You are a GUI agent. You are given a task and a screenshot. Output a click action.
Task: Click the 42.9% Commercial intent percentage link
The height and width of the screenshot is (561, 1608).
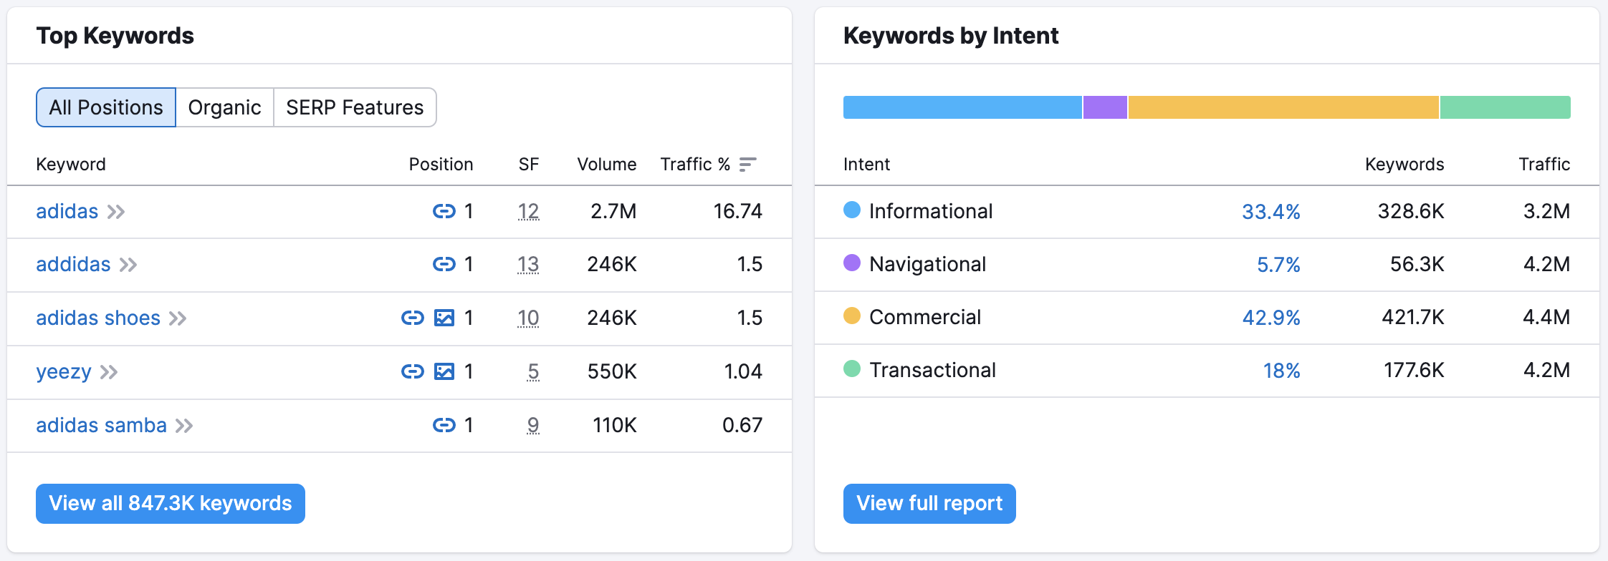(1270, 318)
